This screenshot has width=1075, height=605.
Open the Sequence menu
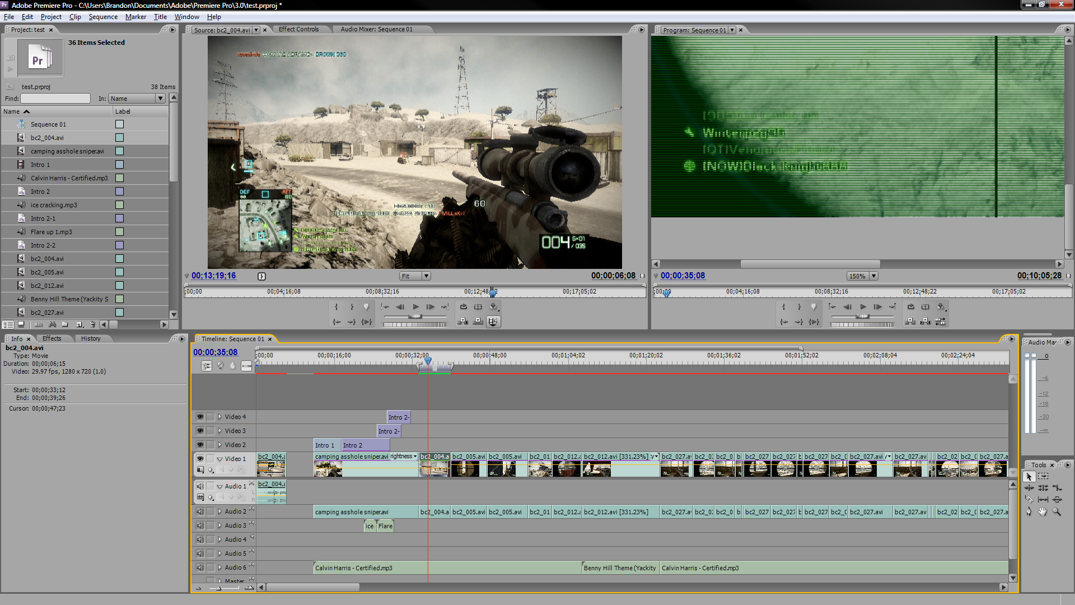coord(103,17)
